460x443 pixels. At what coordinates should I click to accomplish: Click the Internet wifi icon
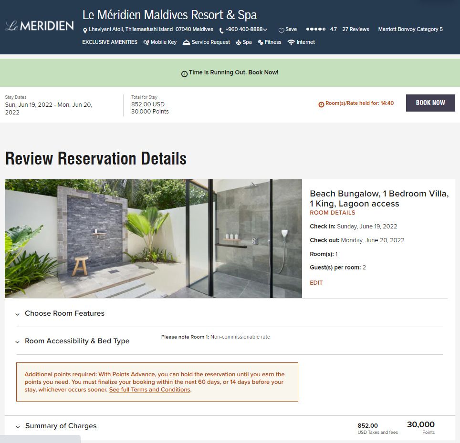[x=291, y=42]
